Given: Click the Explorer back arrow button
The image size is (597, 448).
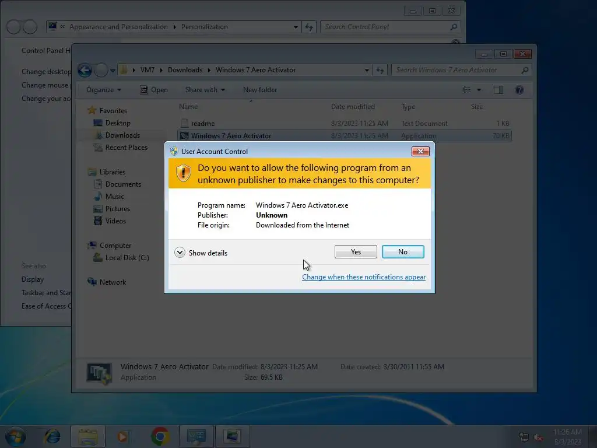Looking at the screenshot, I should (x=85, y=70).
